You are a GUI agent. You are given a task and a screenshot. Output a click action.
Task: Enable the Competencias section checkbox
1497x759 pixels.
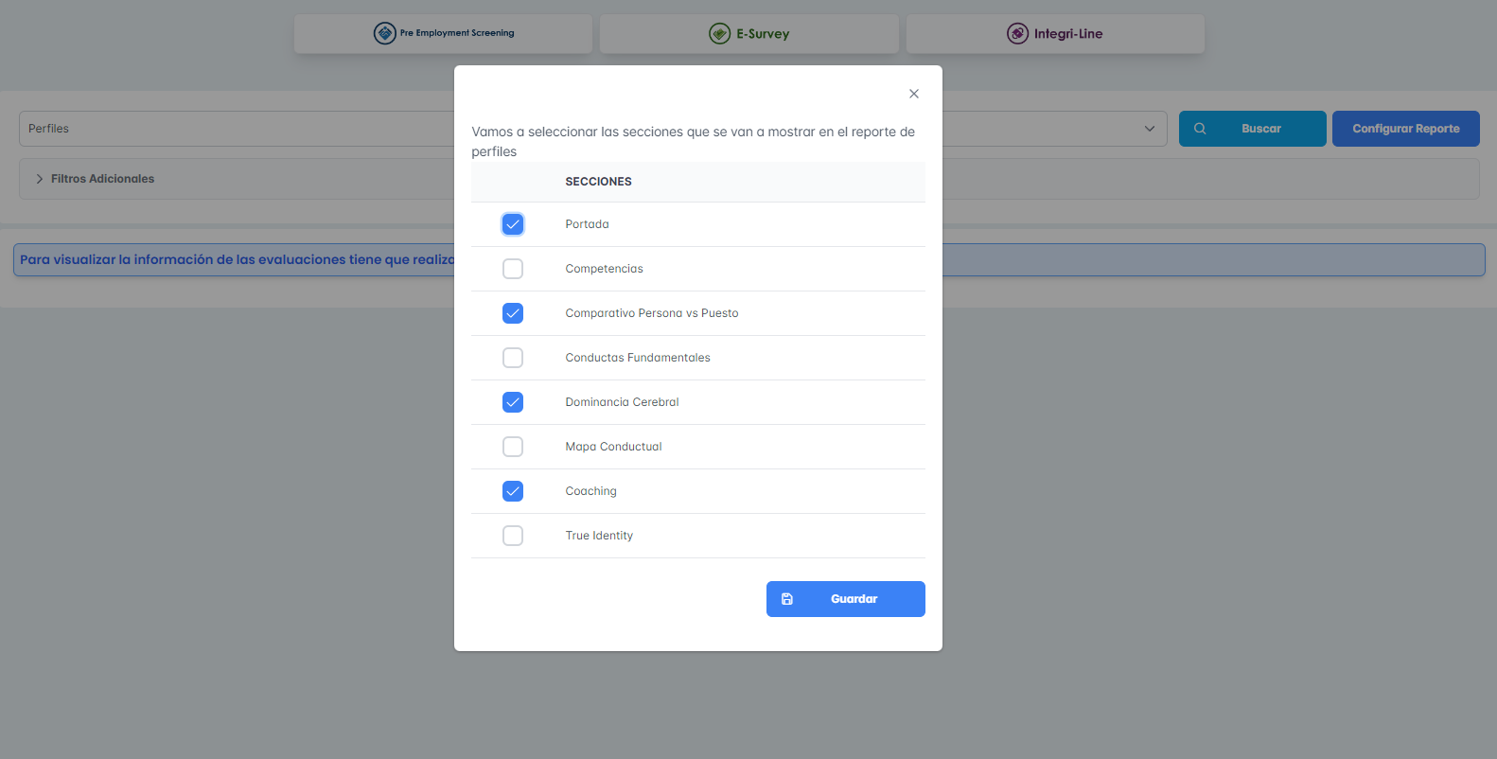pos(513,269)
